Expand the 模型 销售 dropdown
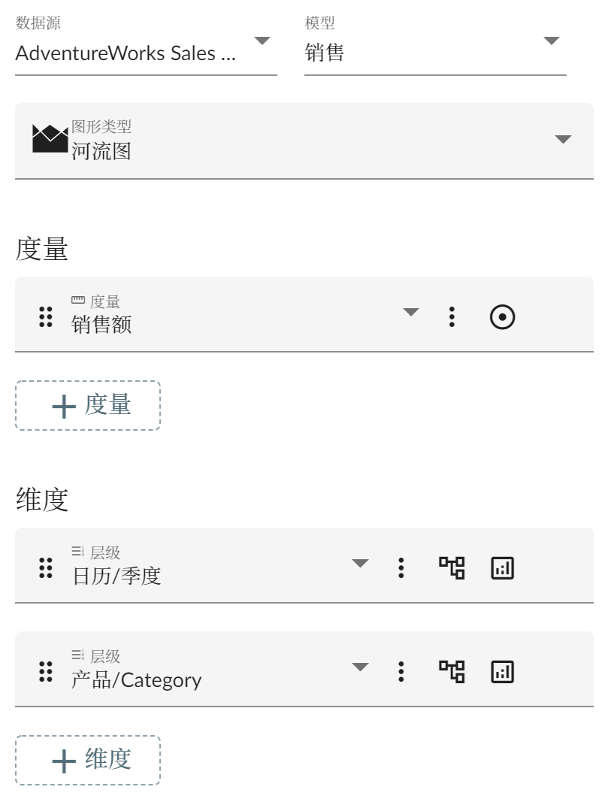Image resolution: width=608 pixels, height=805 pixels. point(552,41)
